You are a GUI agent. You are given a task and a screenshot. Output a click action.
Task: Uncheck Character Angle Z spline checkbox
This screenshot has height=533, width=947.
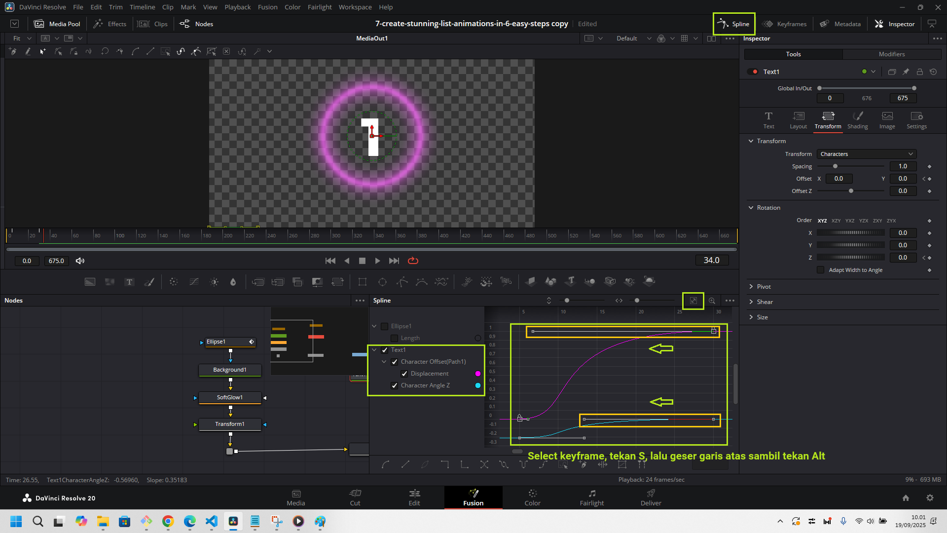(395, 385)
